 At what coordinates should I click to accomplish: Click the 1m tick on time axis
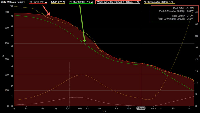(x=87, y=108)
